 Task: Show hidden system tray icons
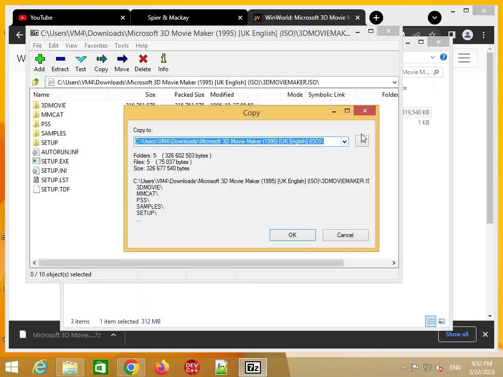[x=404, y=367]
